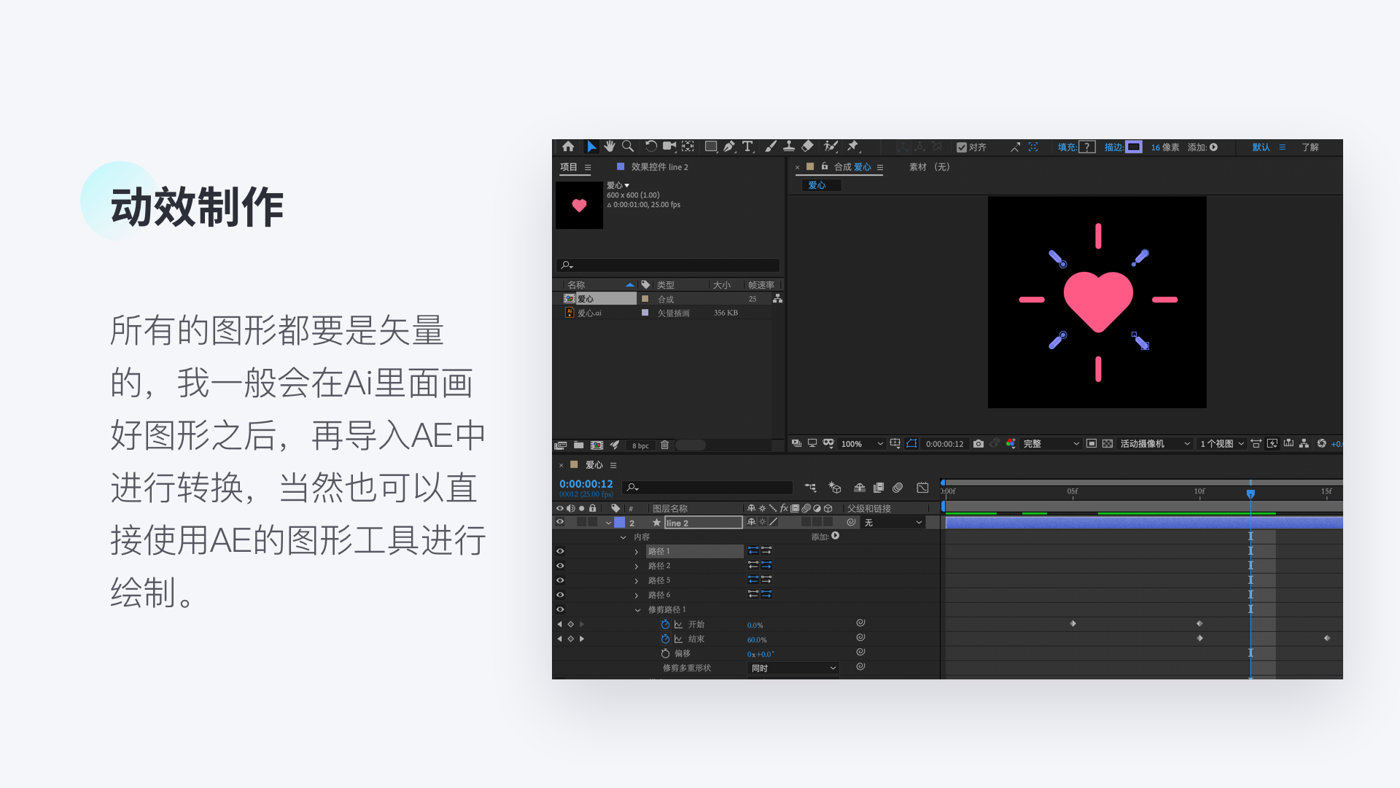Select the Hand tool
Viewport: 1400px width, 788px height.
[x=610, y=147]
